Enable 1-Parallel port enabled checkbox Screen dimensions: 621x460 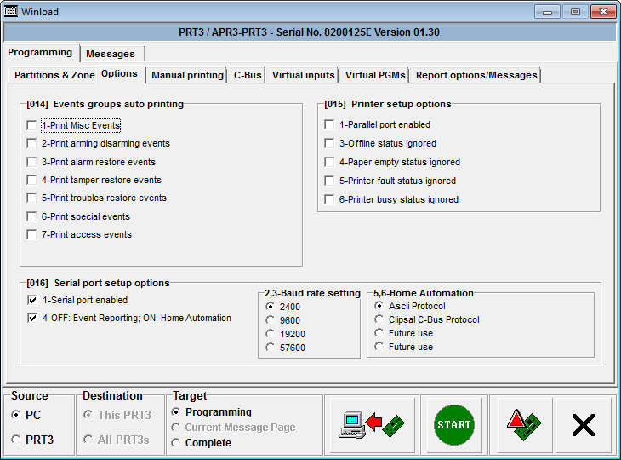[x=330, y=124]
